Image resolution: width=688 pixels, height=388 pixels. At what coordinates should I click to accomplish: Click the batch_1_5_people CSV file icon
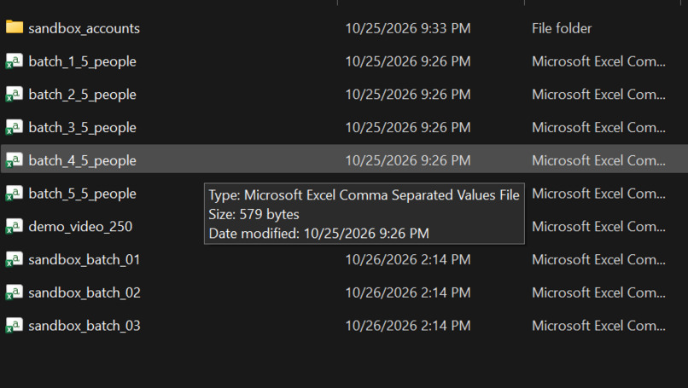(14, 61)
